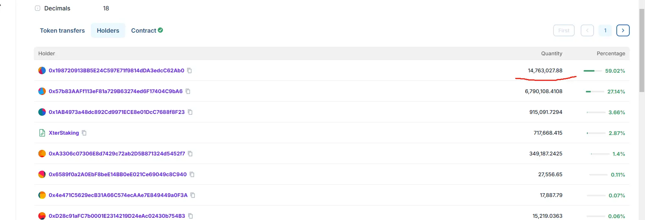The width and height of the screenshot is (645, 220).
Task: Toggle the Decimals checkbox
Action: (38, 8)
